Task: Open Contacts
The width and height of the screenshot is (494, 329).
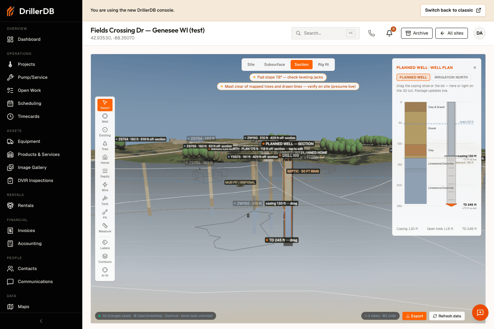Action: (41, 269)
